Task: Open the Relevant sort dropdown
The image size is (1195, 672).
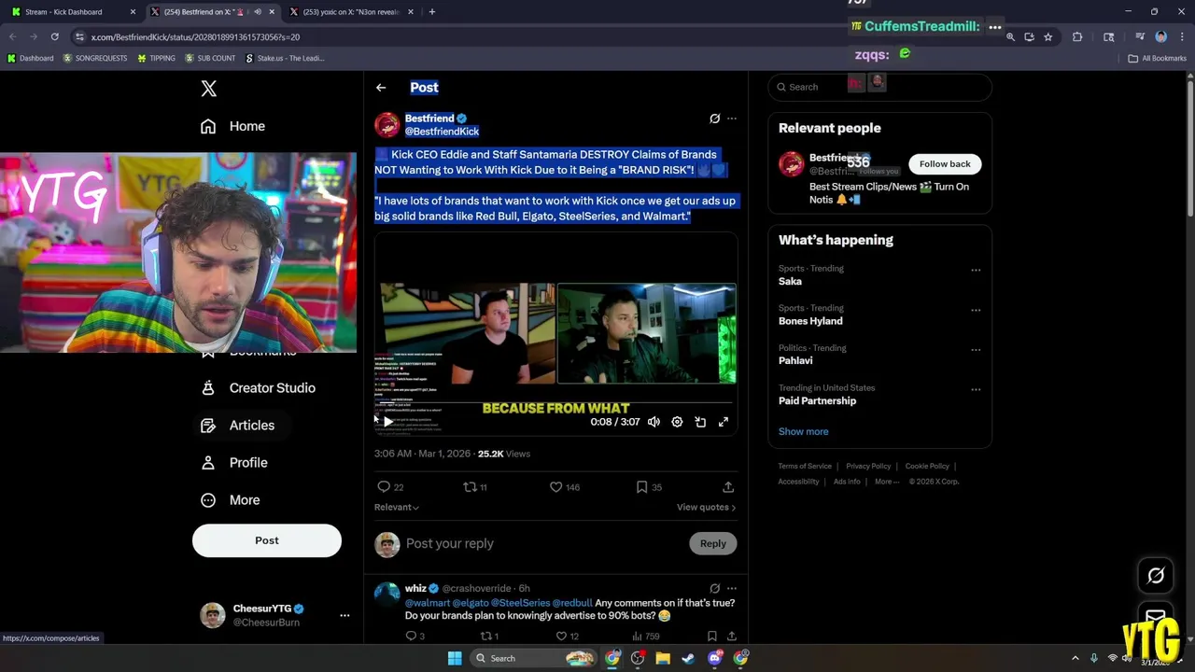Action: 397,507
